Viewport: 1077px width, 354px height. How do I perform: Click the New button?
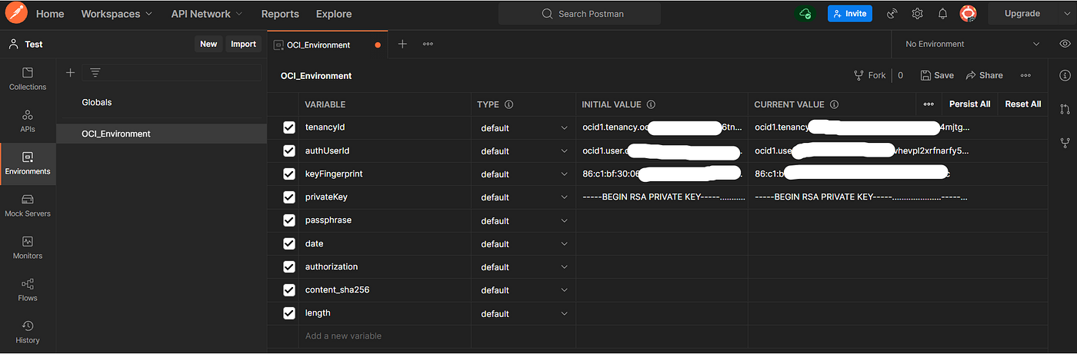tap(208, 44)
